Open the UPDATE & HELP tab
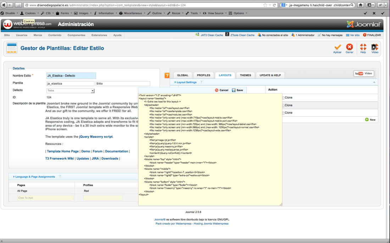 pyautogui.click(x=270, y=75)
